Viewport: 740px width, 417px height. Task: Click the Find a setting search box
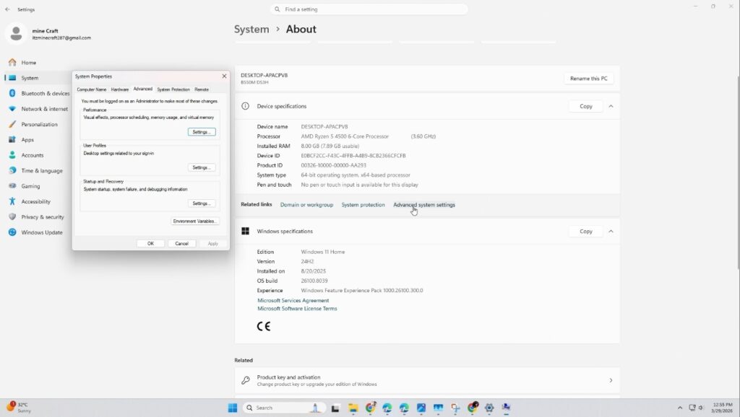(x=370, y=9)
